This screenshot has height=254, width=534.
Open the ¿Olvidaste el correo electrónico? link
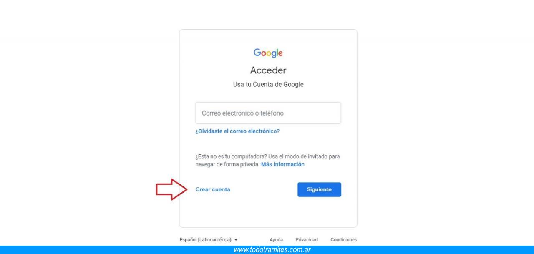pos(237,131)
